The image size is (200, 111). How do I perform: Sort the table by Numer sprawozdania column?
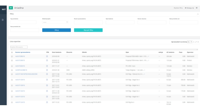tap(23, 52)
